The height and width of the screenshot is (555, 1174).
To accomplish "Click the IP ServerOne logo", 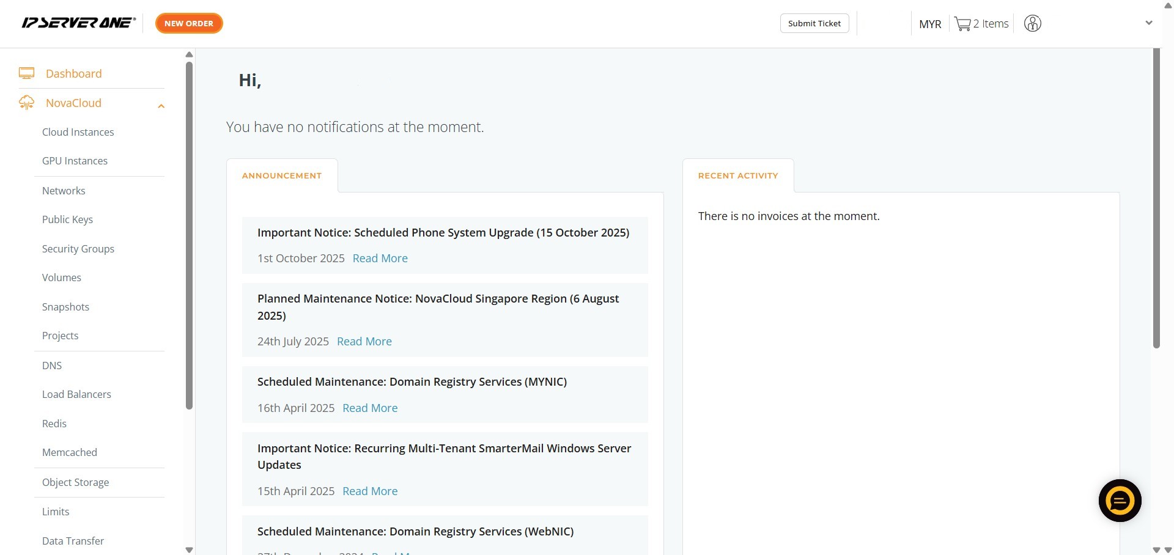I will tap(78, 23).
